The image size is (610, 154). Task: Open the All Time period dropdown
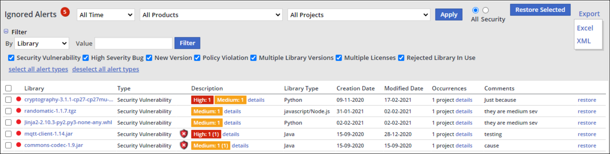pos(106,15)
